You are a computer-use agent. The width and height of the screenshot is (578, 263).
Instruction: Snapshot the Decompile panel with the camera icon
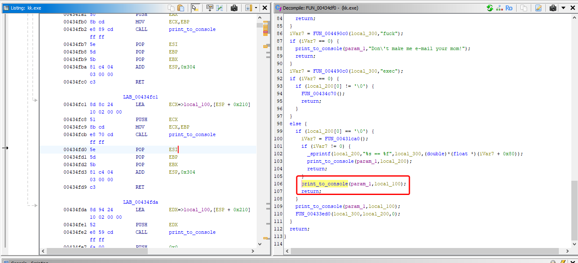[553, 8]
